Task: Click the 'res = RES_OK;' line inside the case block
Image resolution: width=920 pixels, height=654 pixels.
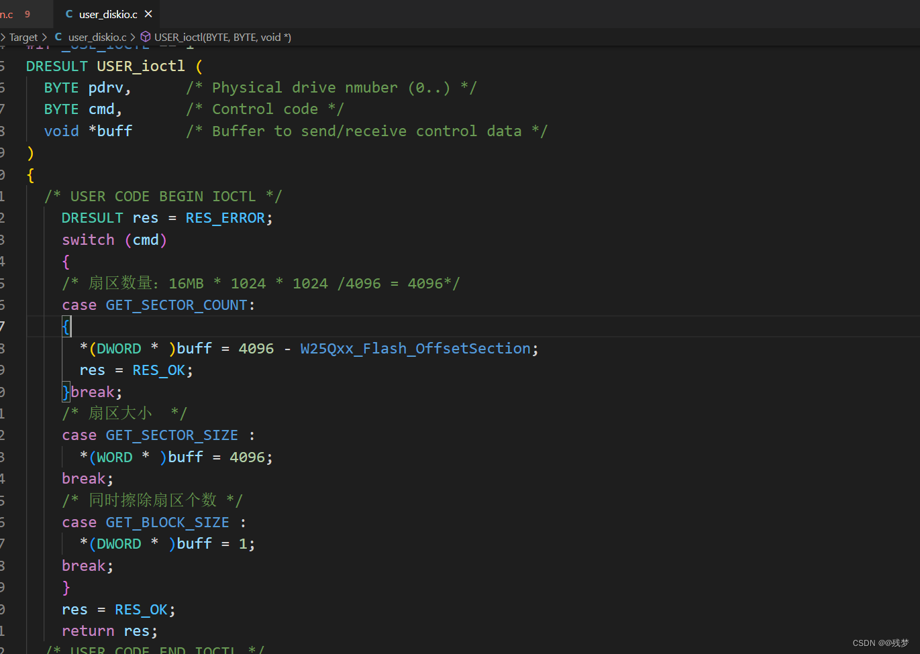Action: [136, 370]
